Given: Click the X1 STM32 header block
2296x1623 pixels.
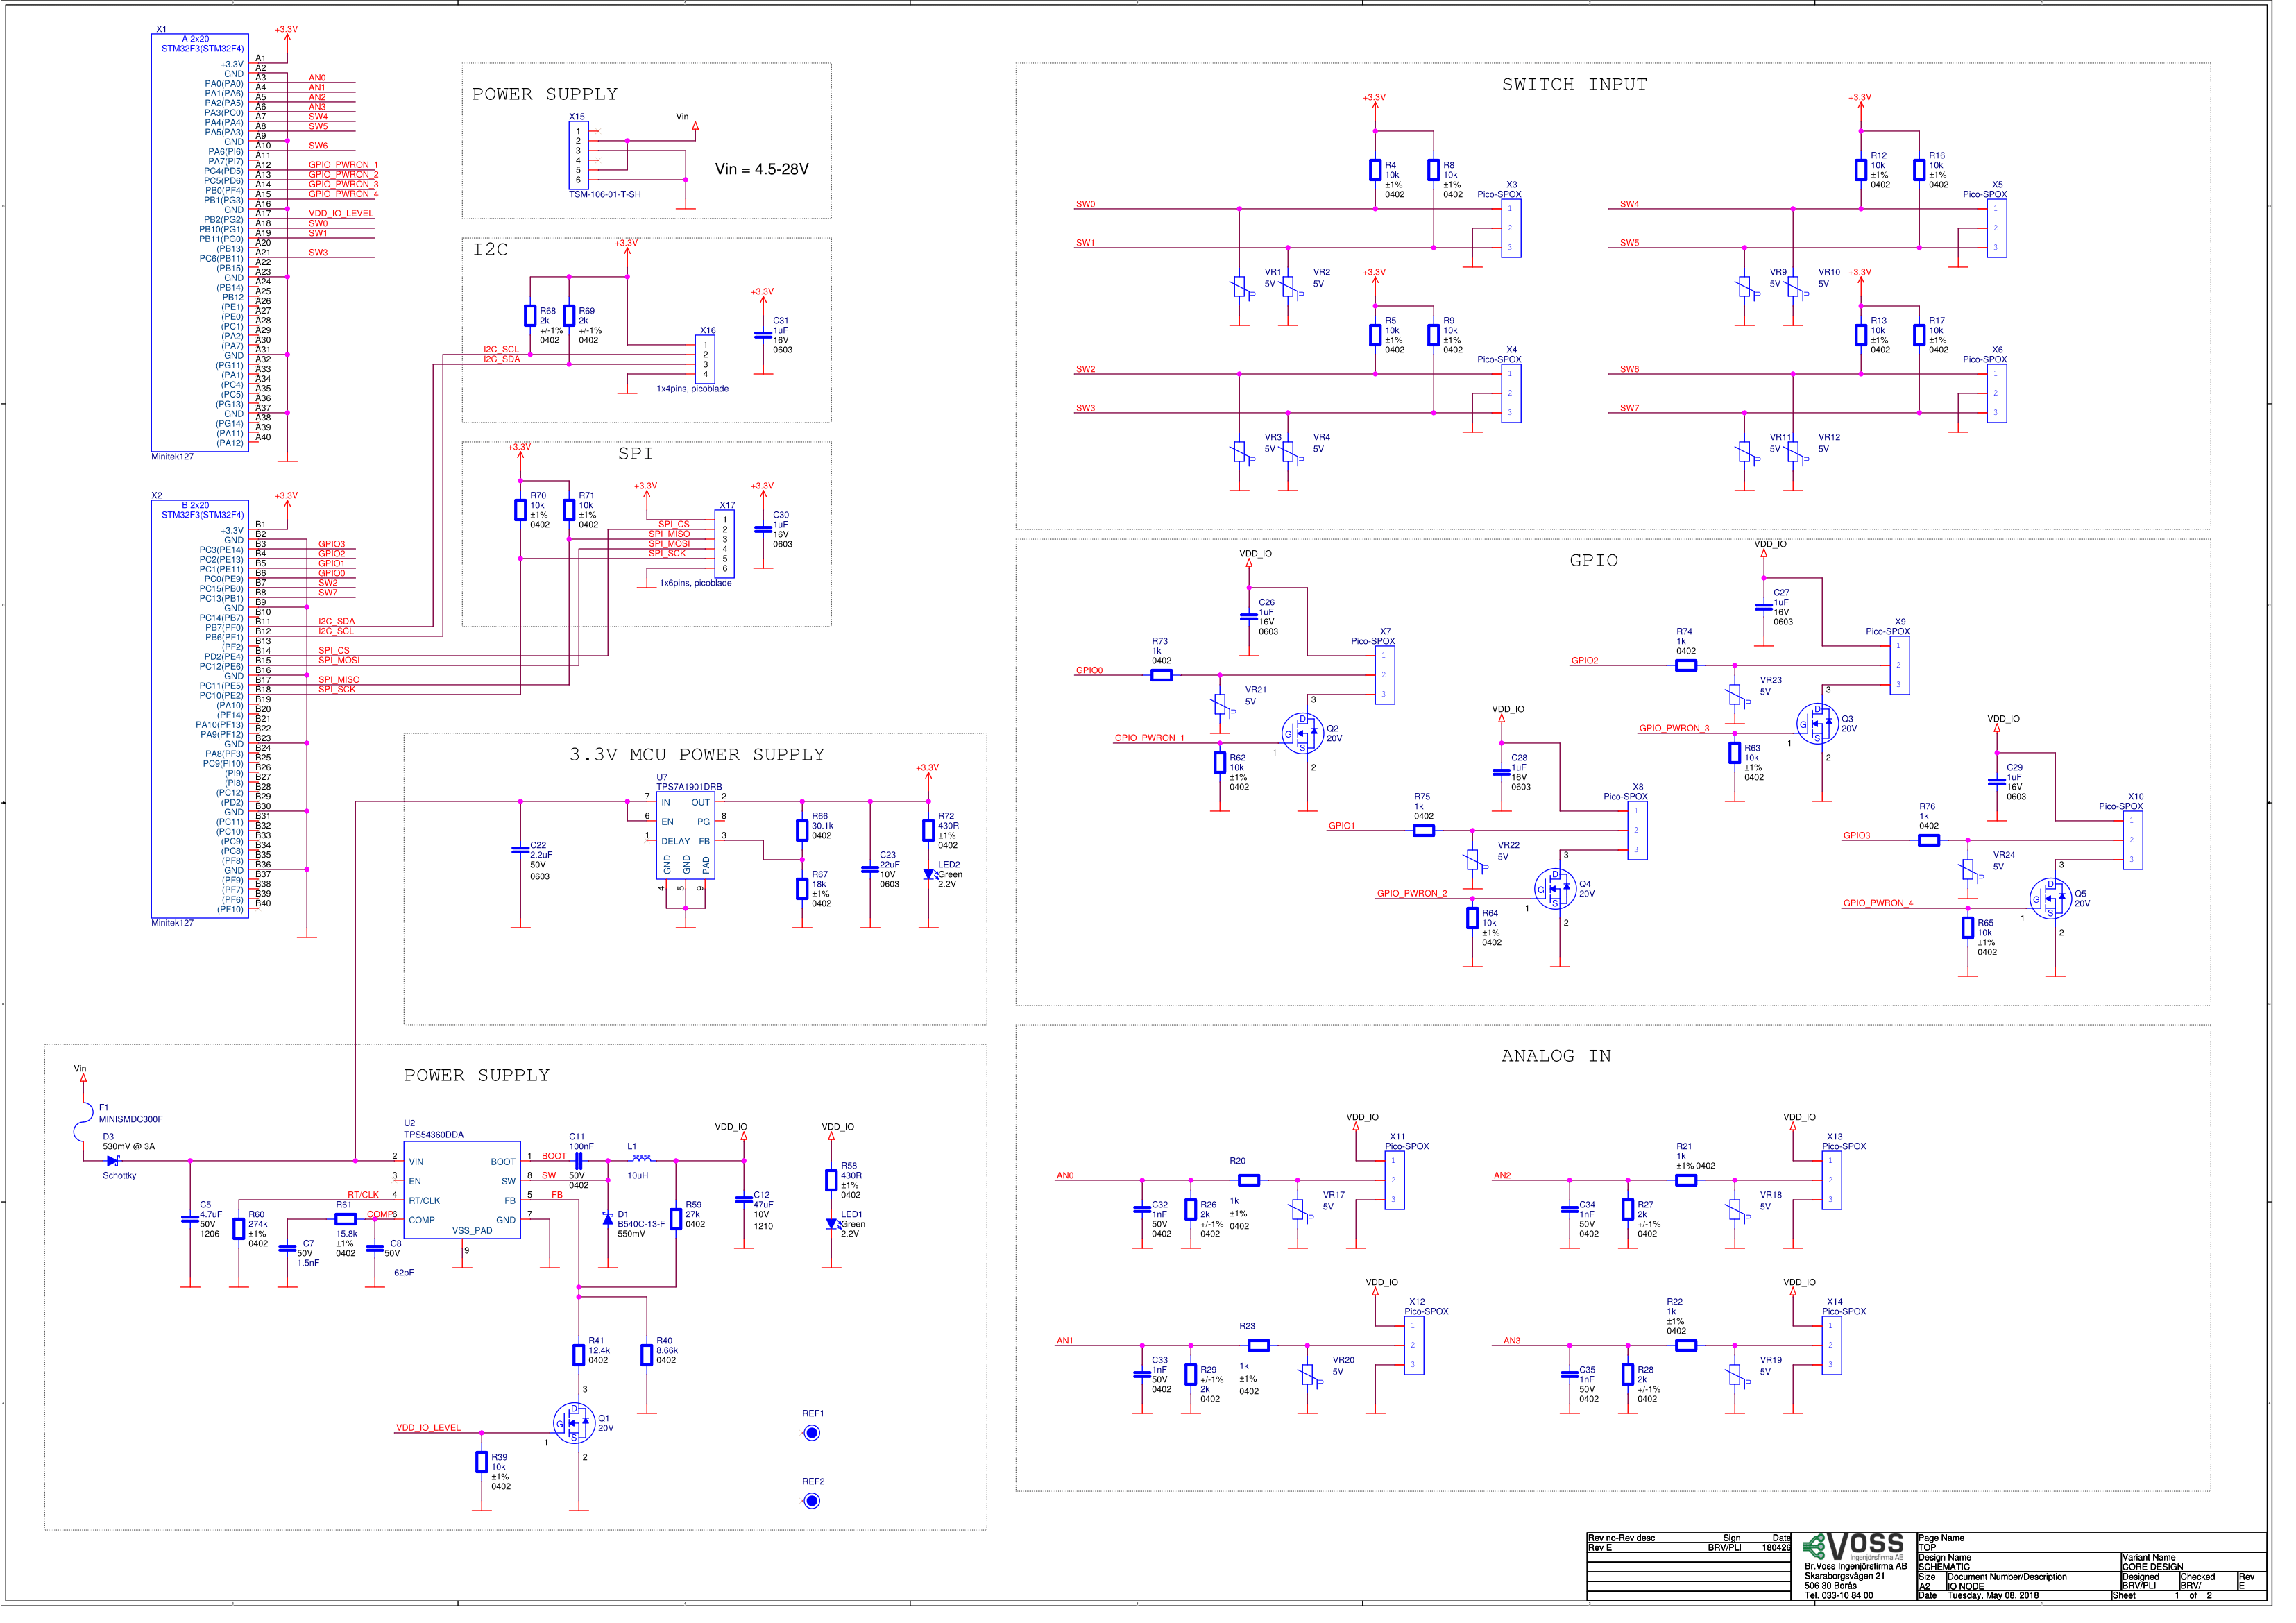Looking at the screenshot, I should [201, 245].
